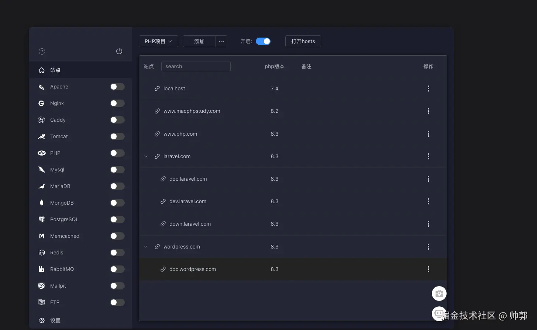Collapse the laravel.com subdomain group
The height and width of the screenshot is (330, 537).
pos(146,156)
